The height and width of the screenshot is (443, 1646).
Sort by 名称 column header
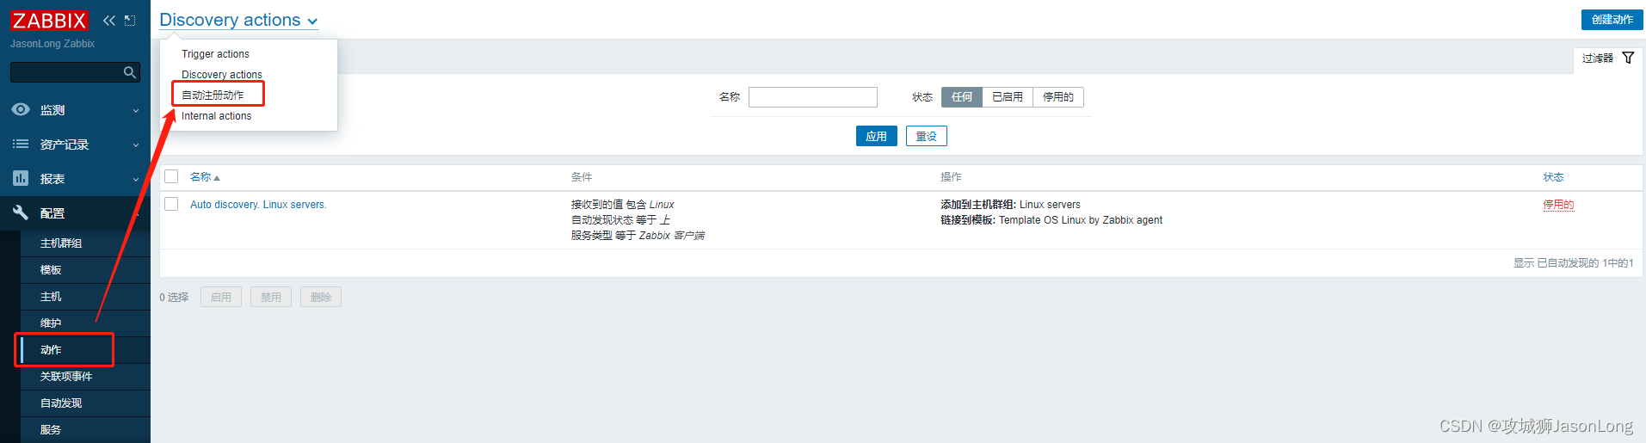200,177
